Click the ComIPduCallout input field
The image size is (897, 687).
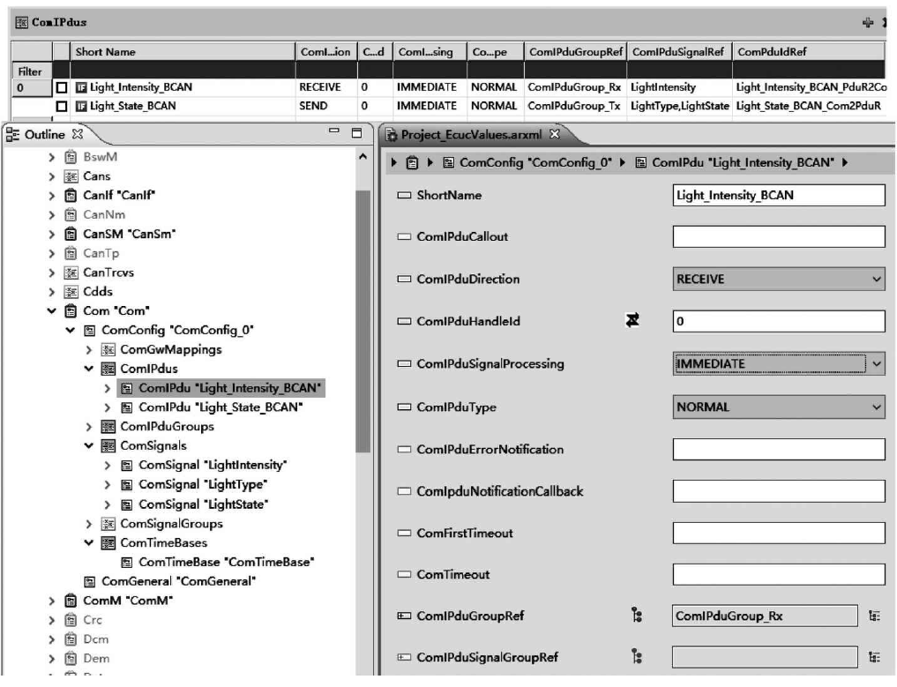779,236
